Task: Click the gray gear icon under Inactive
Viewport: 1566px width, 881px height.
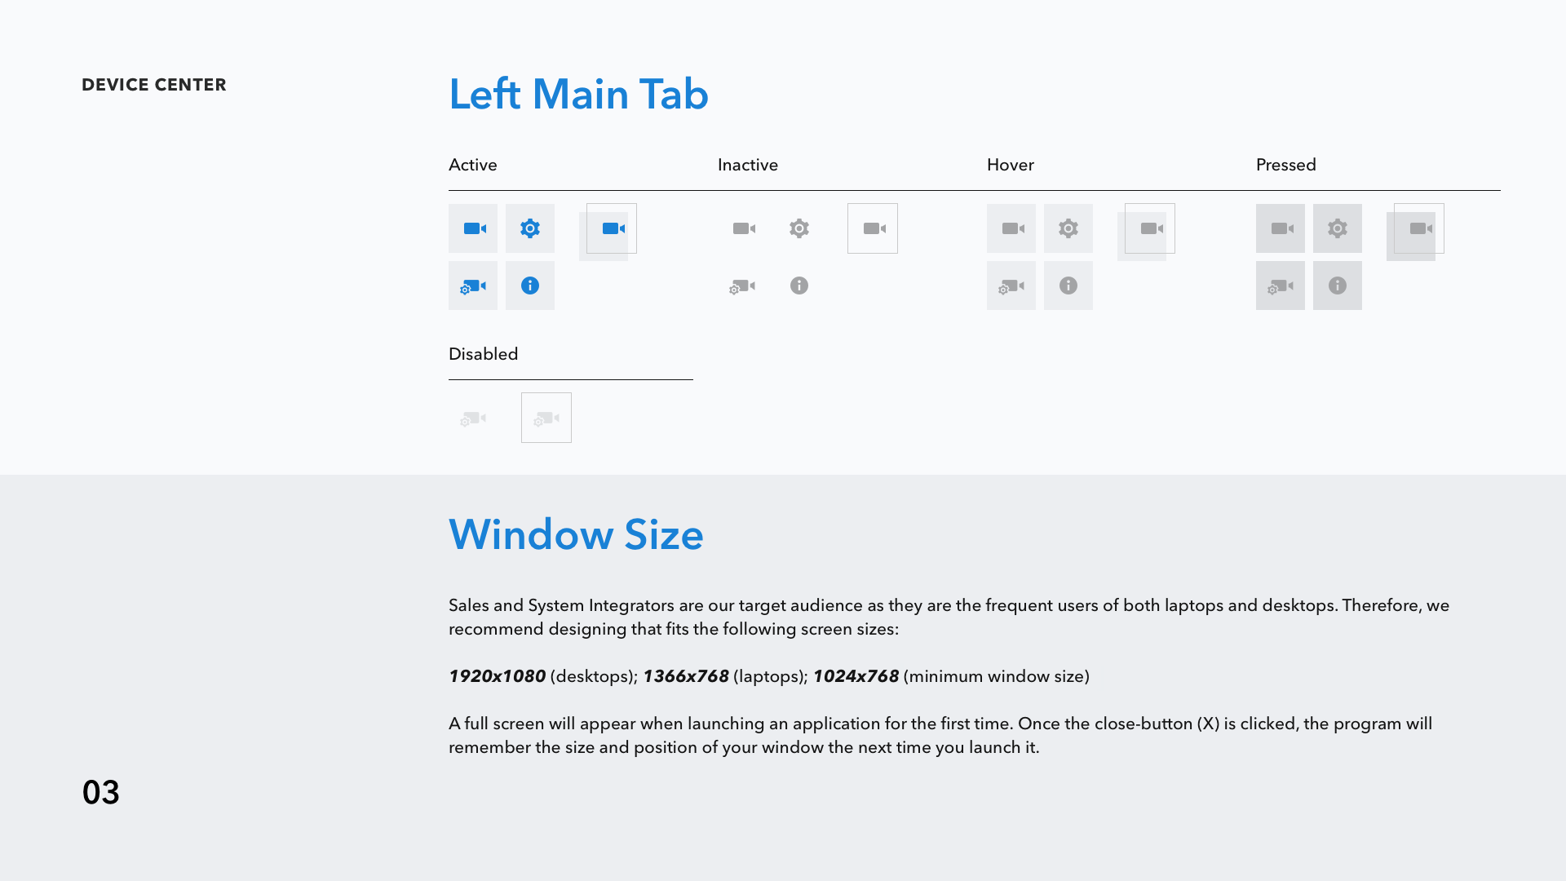Action: (799, 228)
